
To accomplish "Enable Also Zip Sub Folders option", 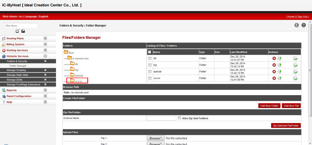I will (x=179, y=118).
